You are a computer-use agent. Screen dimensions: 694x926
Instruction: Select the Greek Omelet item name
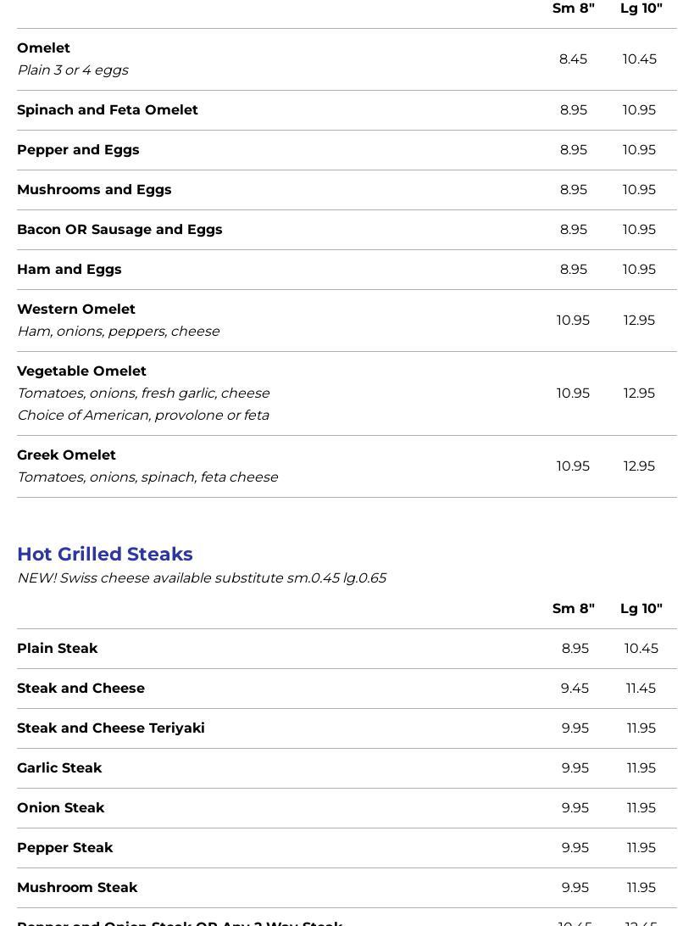pos(66,455)
